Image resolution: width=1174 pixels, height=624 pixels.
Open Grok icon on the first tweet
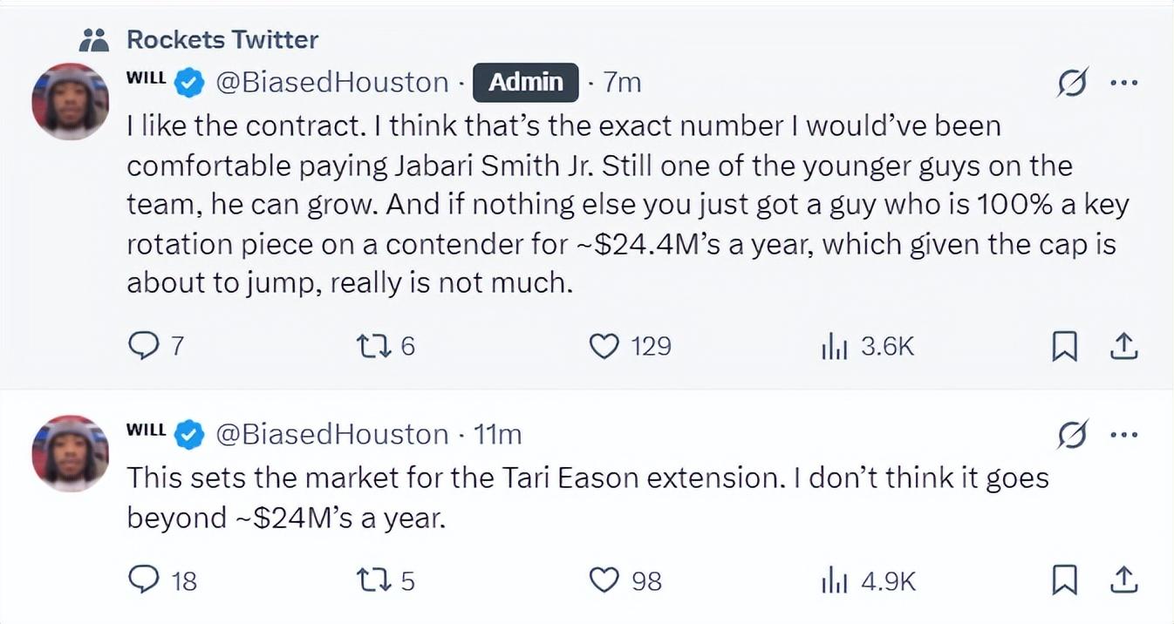coord(1071,83)
